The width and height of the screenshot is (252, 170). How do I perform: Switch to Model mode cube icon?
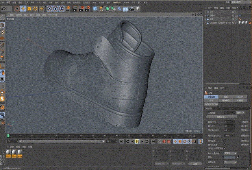[x=2, y=26]
